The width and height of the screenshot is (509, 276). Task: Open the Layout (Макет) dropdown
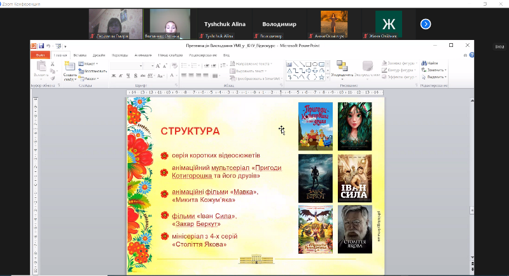(x=90, y=63)
